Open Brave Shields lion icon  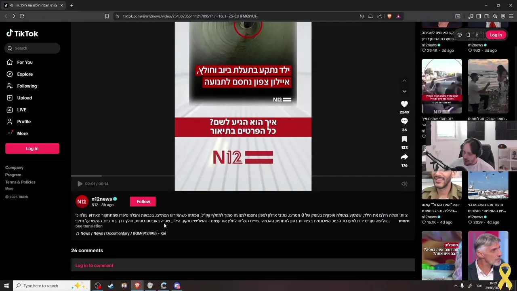[389, 16]
